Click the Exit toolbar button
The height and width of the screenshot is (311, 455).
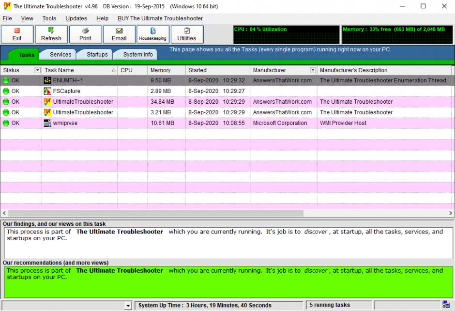point(17,34)
